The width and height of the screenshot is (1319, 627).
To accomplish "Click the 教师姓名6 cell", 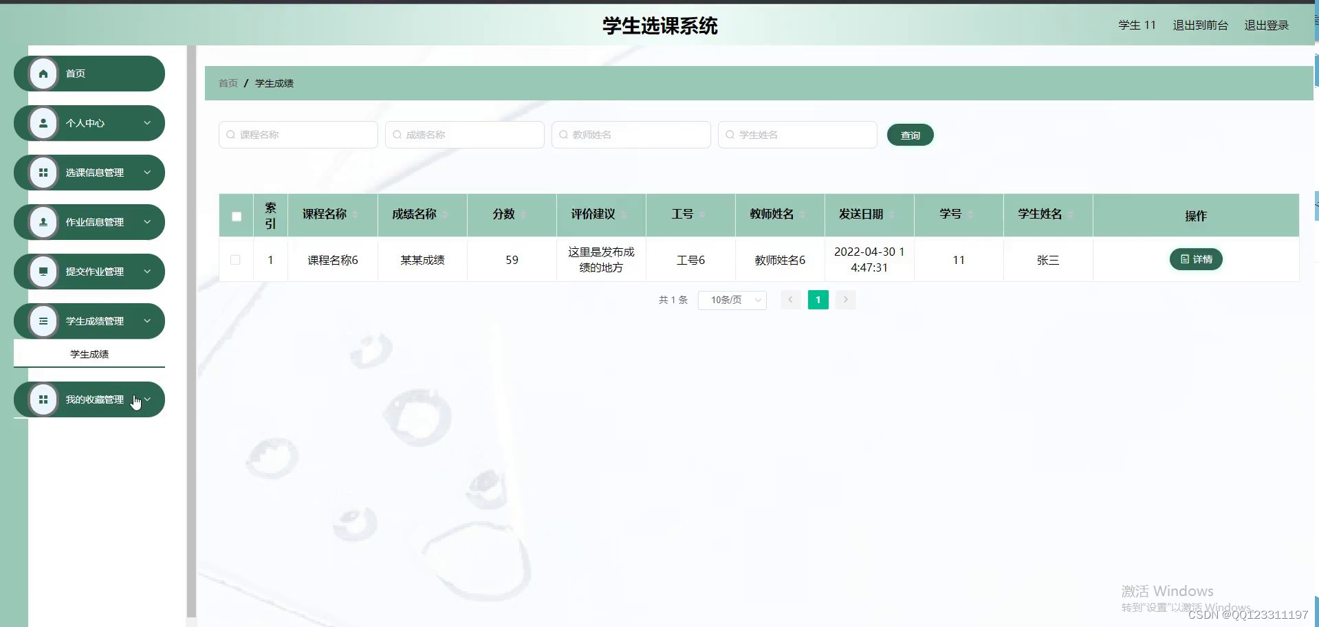I will tap(780, 260).
